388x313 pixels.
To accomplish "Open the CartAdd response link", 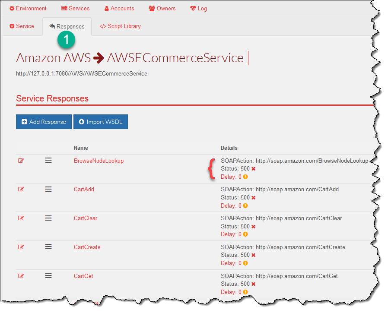I will pos(84,190).
